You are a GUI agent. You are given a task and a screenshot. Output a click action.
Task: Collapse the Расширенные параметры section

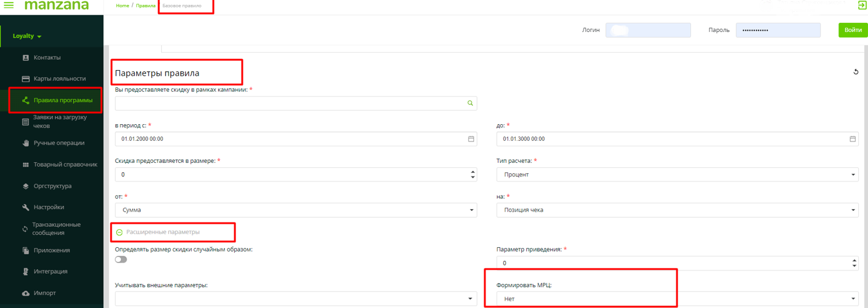pyautogui.click(x=119, y=232)
